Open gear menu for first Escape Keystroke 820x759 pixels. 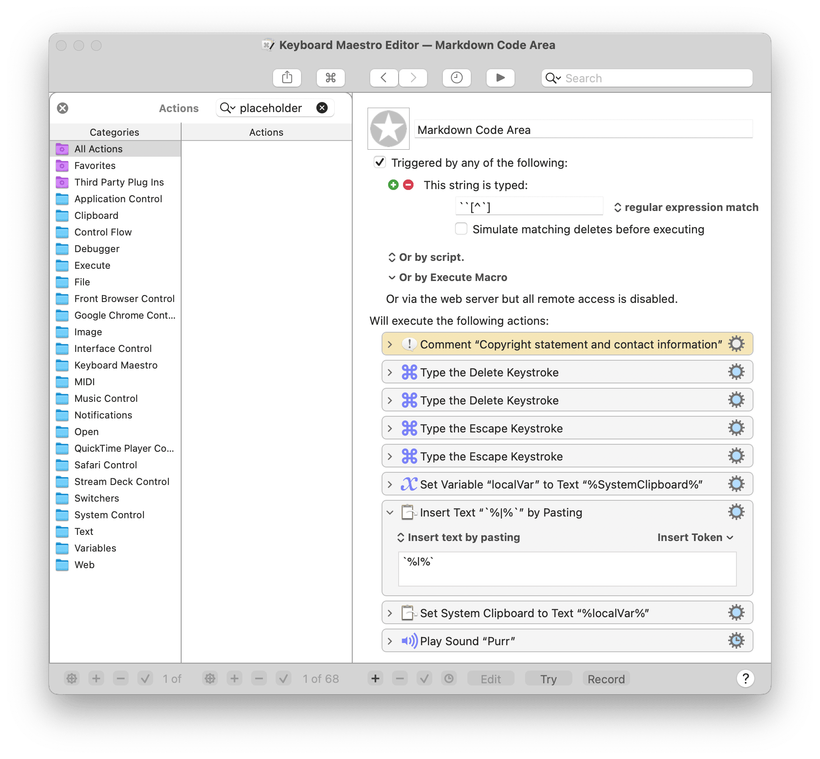(x=736, y=428)
